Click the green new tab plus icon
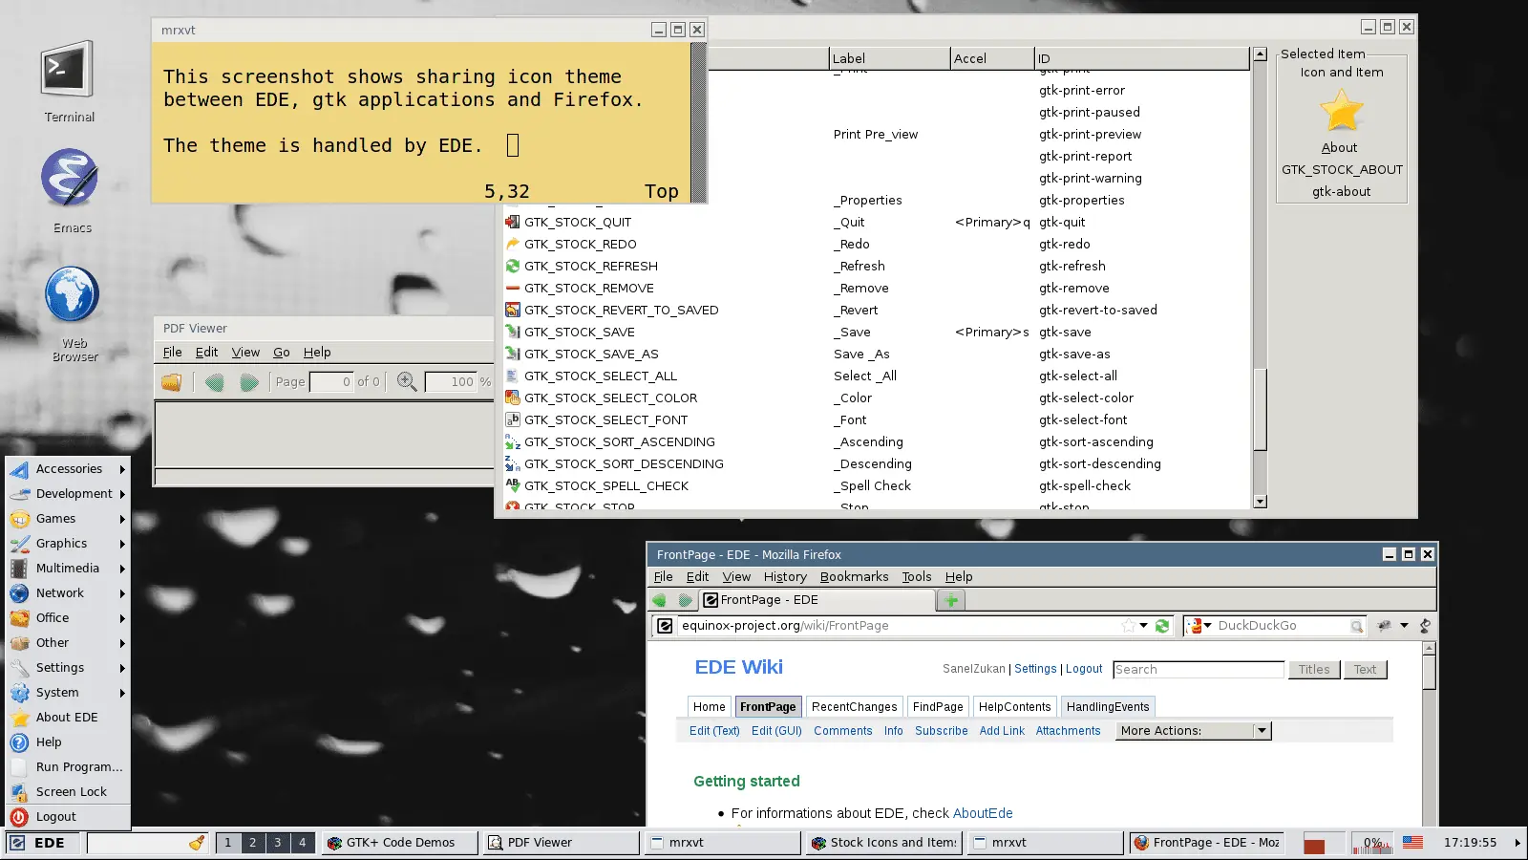1528x860 pixels. [x=951, y=600]
